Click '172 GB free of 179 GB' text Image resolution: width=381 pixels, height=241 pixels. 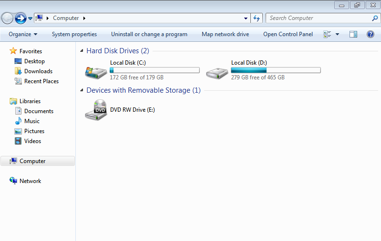136,77
